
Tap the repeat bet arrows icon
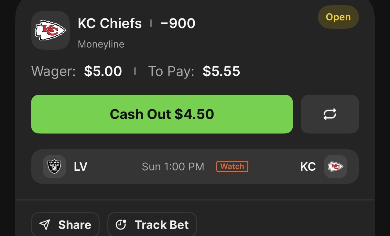click(x=330, y=114)
